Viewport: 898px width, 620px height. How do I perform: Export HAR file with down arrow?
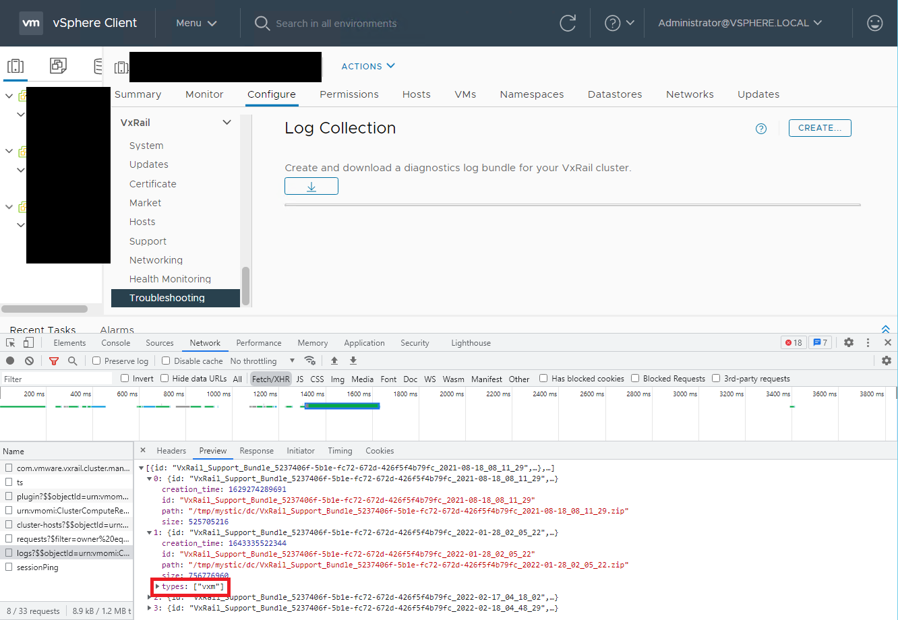coord(353,361)
